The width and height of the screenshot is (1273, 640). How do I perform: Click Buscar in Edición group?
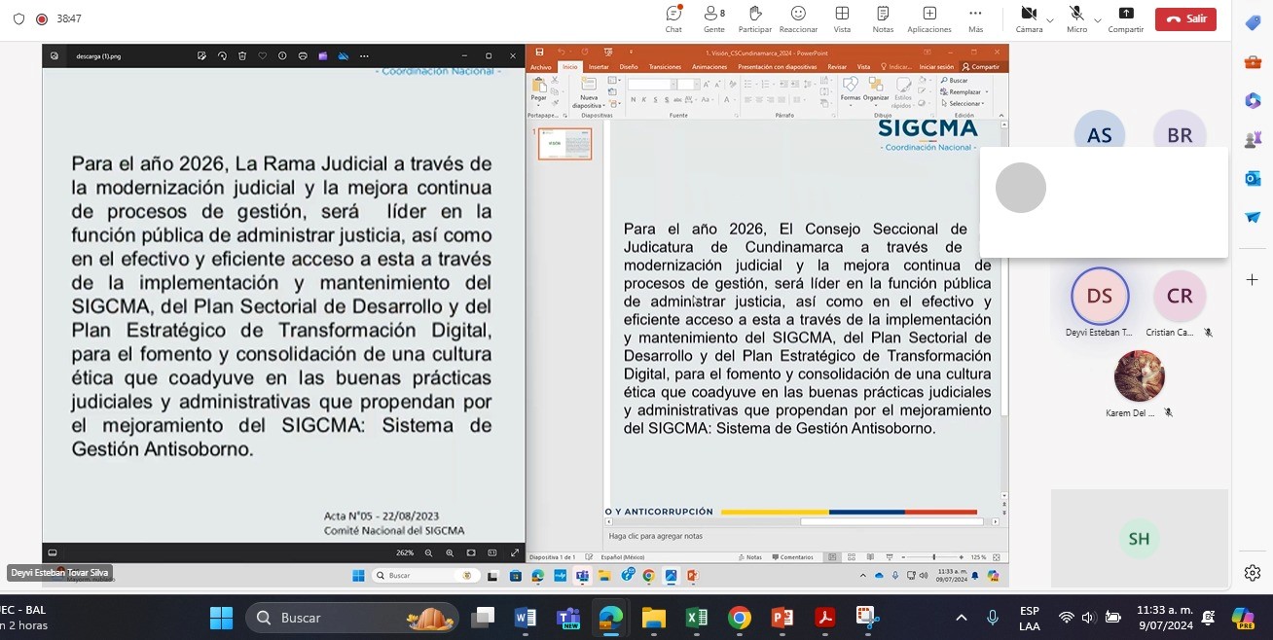(x=954, y=80)
